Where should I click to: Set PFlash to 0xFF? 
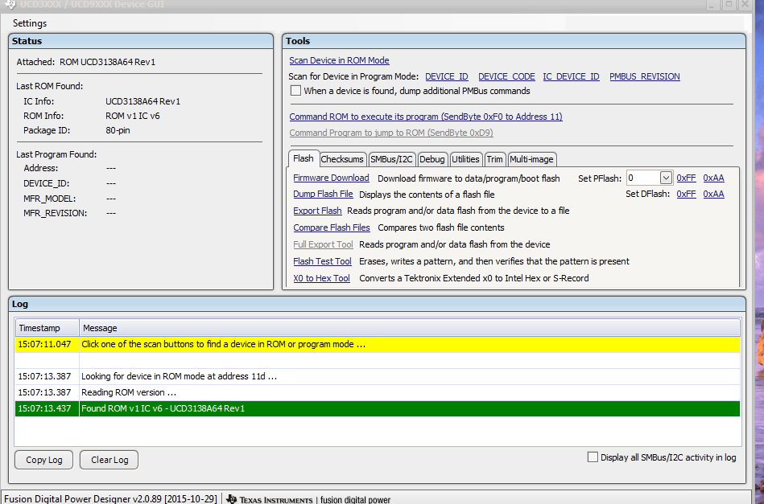click(x=686, y=178)
